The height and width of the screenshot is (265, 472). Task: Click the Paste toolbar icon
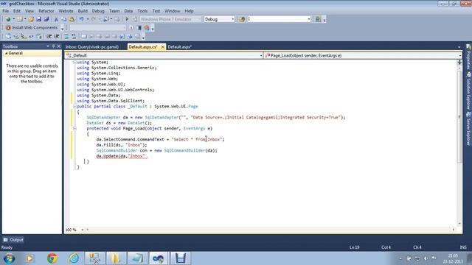[72, 19]
